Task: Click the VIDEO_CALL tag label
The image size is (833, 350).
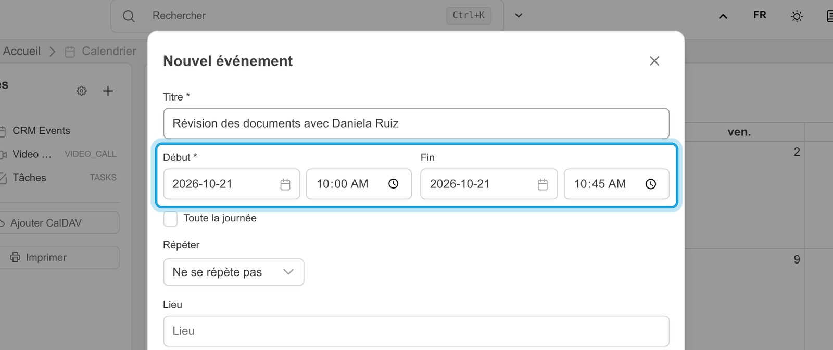Action: (91, 154)
